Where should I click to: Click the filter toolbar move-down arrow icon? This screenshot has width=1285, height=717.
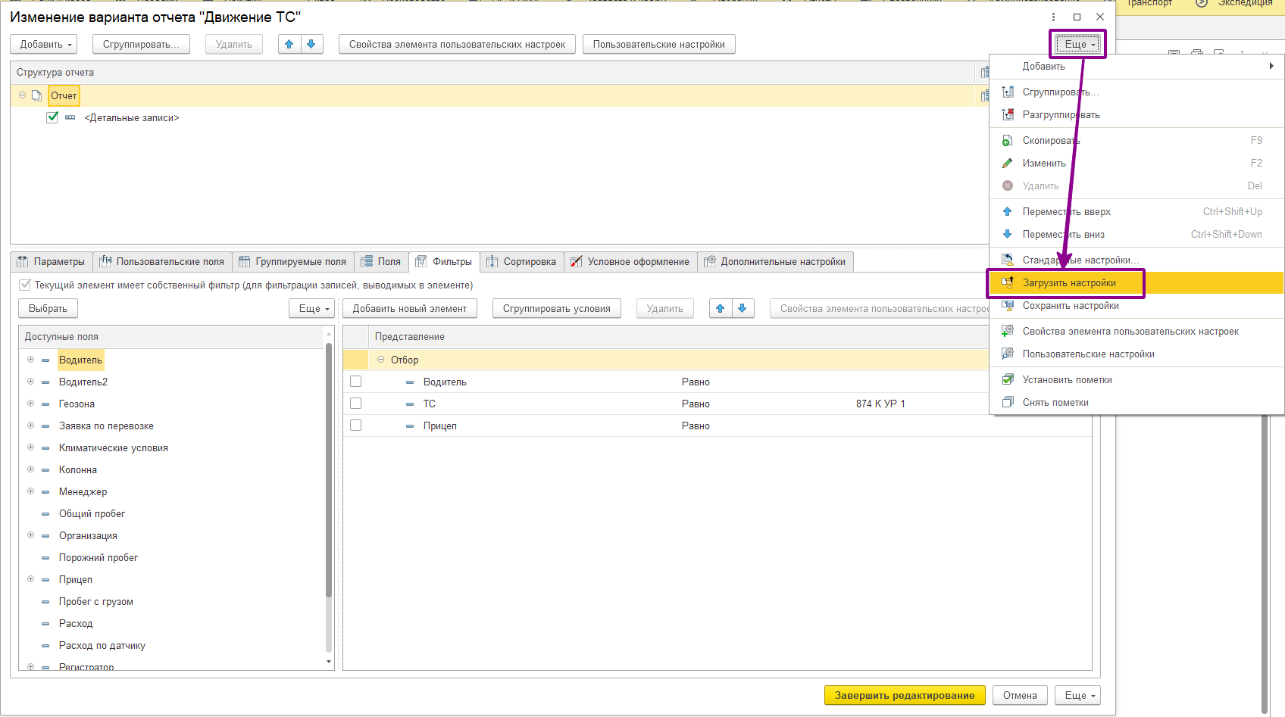click(x=743, y=308)
